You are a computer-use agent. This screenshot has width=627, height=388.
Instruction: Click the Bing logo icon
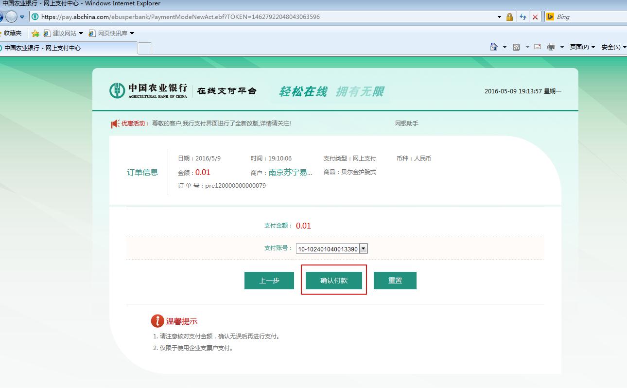[550, 17]
